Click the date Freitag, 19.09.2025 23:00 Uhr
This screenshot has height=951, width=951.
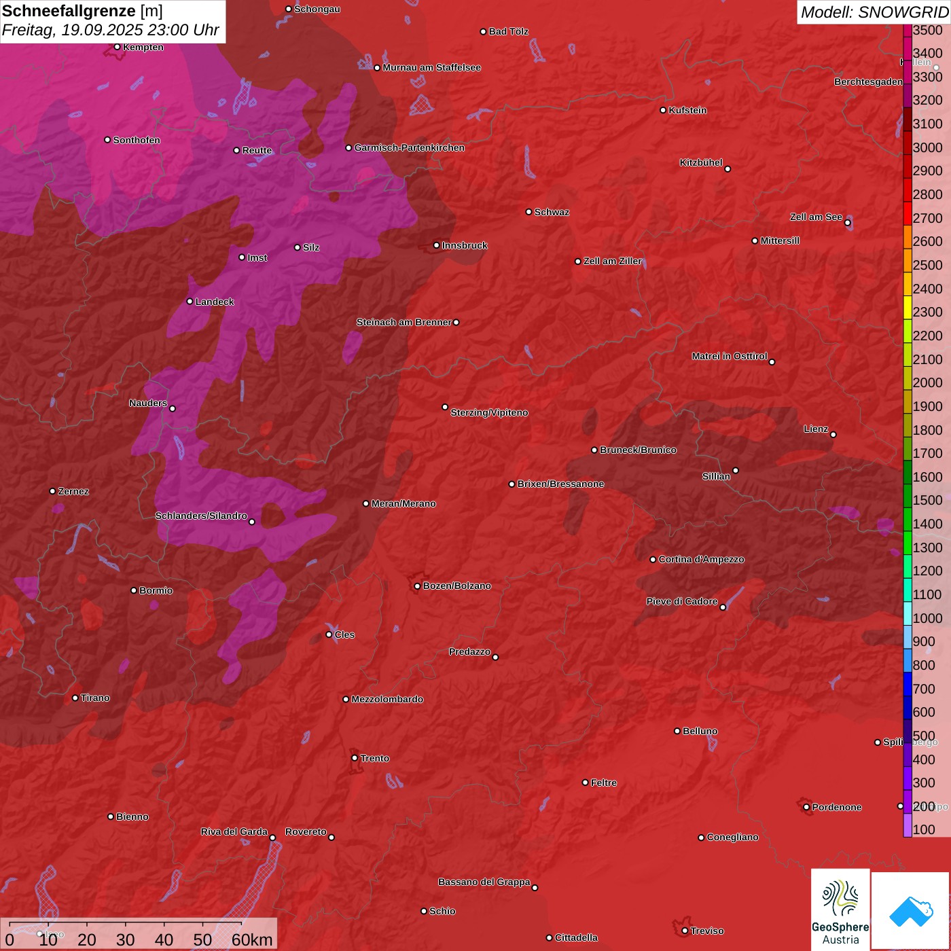[x=110, y=31]
